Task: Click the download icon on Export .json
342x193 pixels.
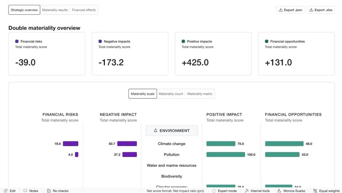Action: [281, 10]
